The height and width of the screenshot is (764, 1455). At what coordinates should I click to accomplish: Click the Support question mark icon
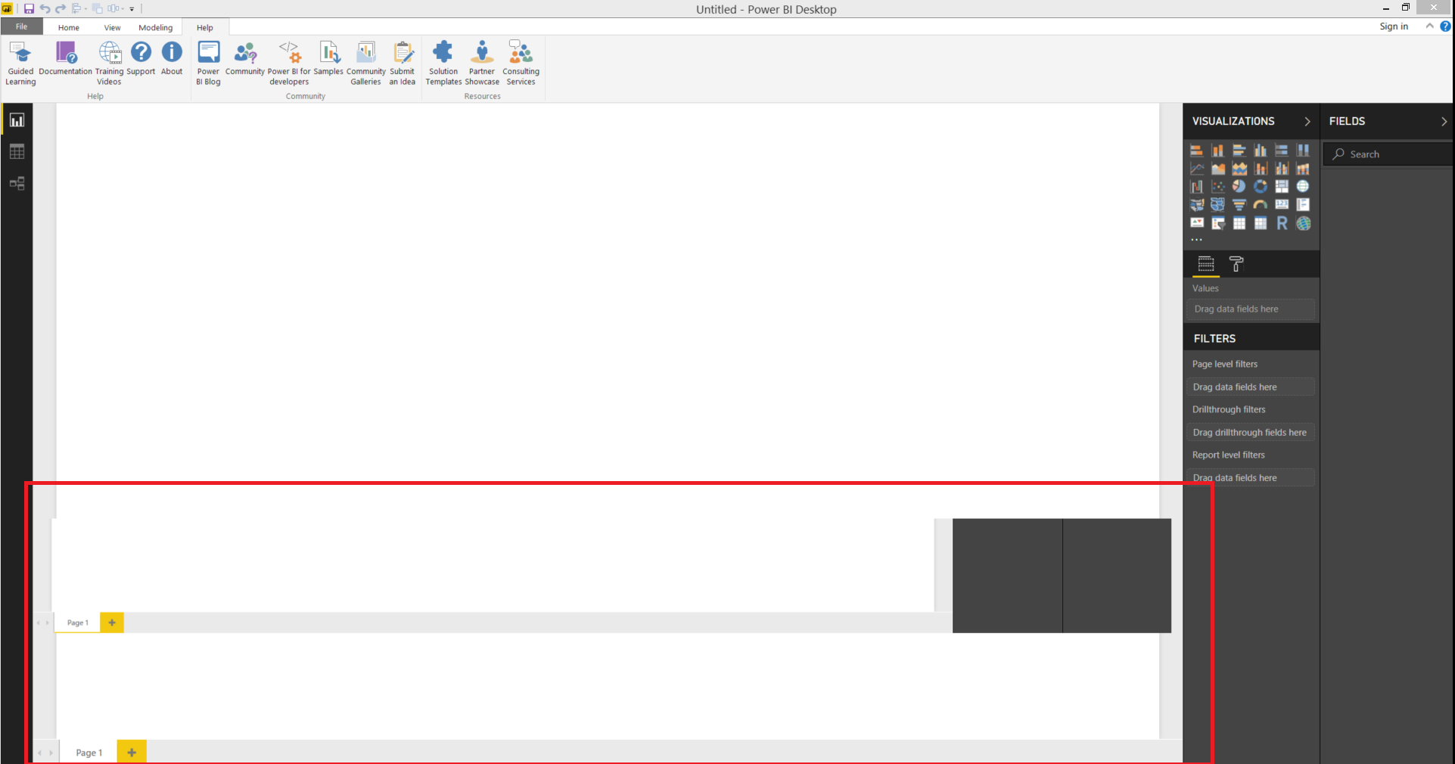pos(141,52)
